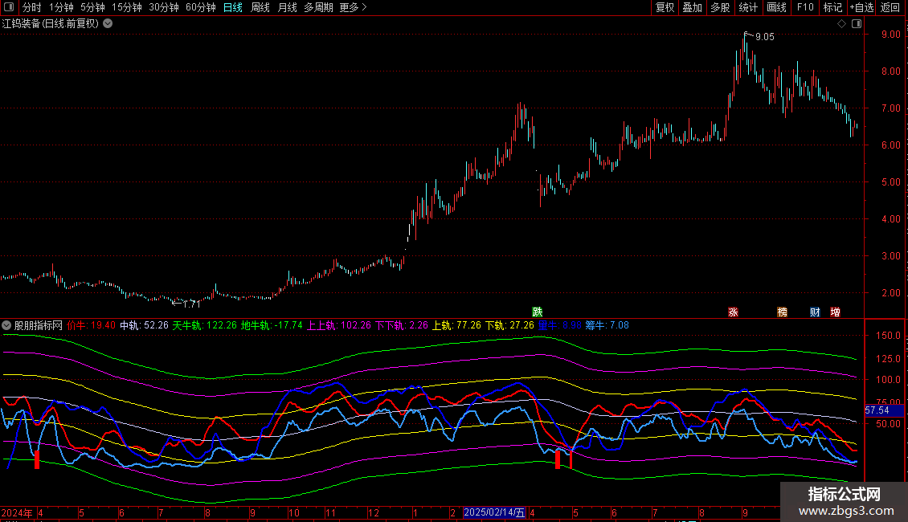Viewport: 908px width, 522px height.
Task: Click the blue 财 marker icon
Action: (814, 312)
